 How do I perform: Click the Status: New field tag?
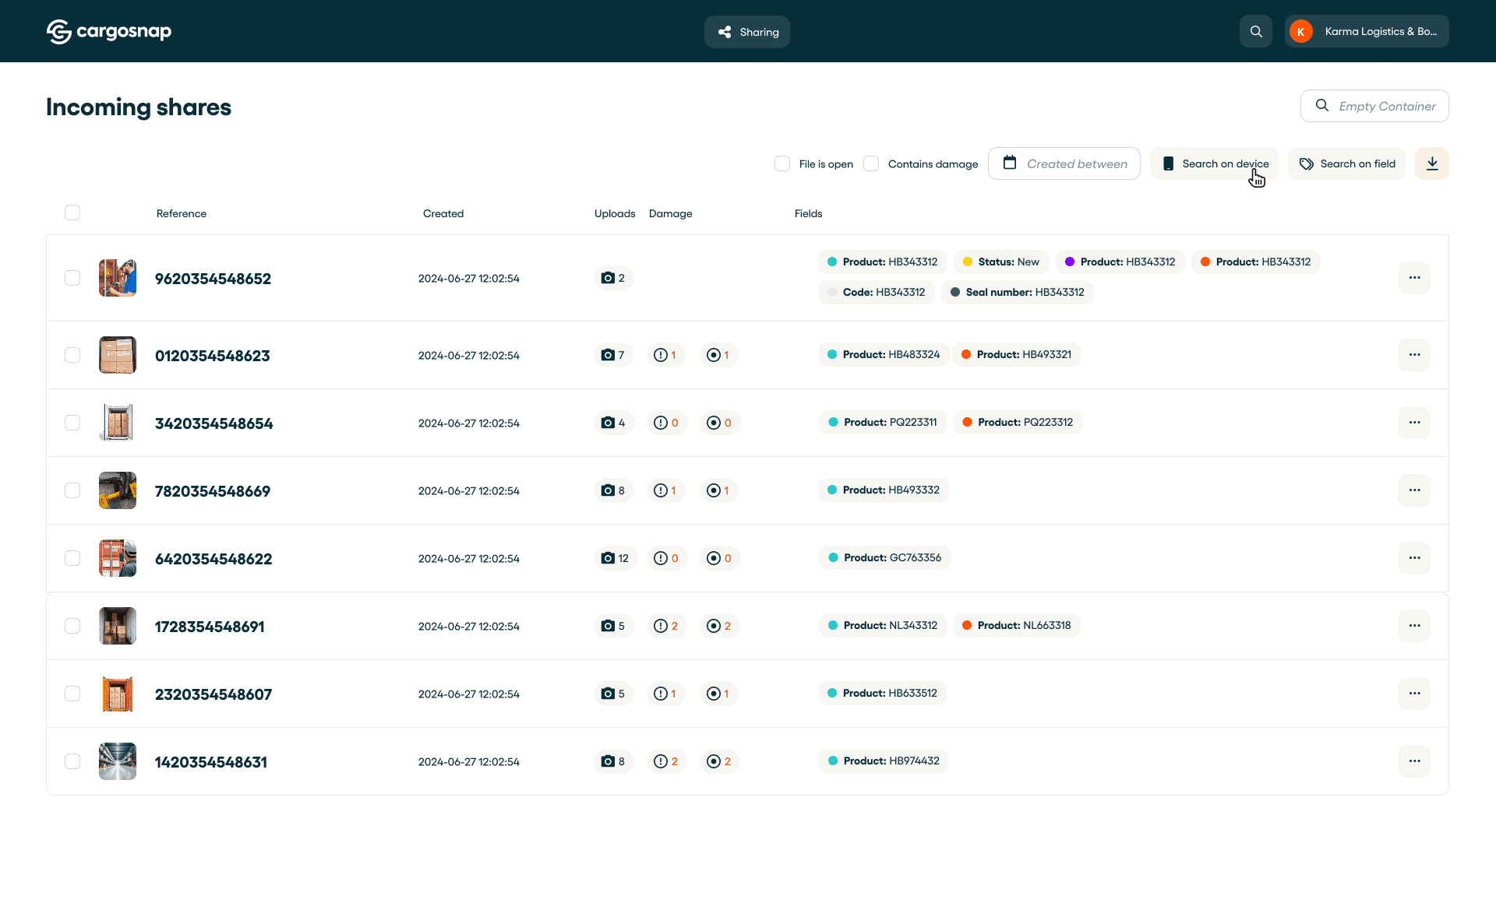click(x=1000, y=262)
